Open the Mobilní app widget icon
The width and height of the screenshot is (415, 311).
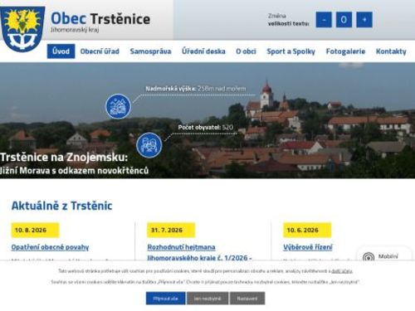click(x=369, y=256)
